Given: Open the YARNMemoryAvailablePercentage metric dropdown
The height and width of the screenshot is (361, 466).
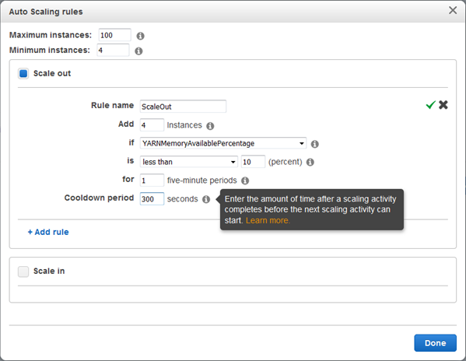Looking at the screenshot, I should coord(223,143).
